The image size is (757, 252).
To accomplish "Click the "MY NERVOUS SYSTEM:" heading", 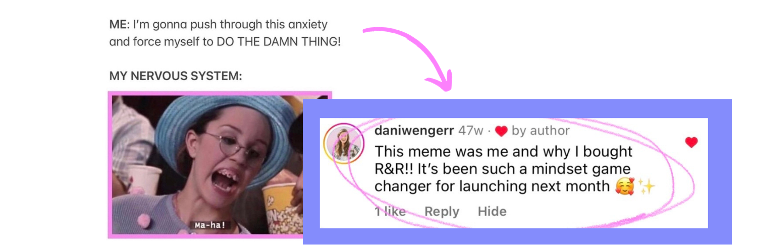I will coord(176,76).
